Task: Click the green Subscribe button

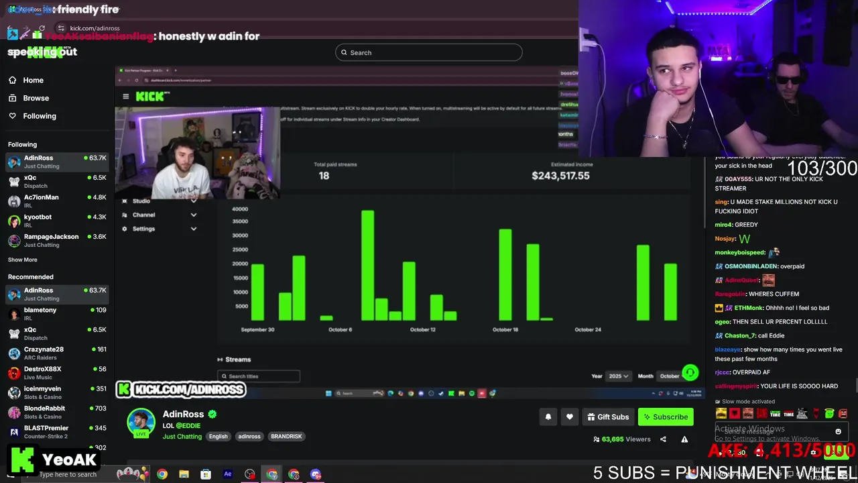Action: (x=666, y=417)
